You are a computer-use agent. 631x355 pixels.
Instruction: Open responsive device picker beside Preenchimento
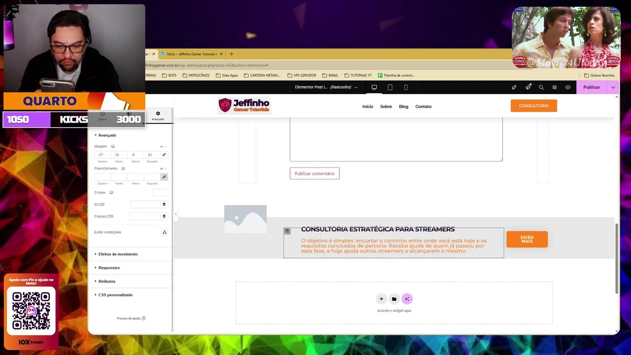click(x=123, y=169)
